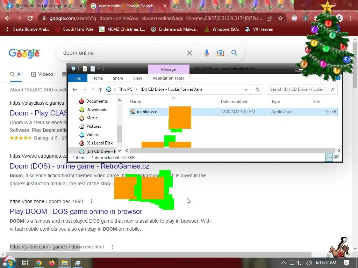Go up one folder level in Explorer

[100, 89]
